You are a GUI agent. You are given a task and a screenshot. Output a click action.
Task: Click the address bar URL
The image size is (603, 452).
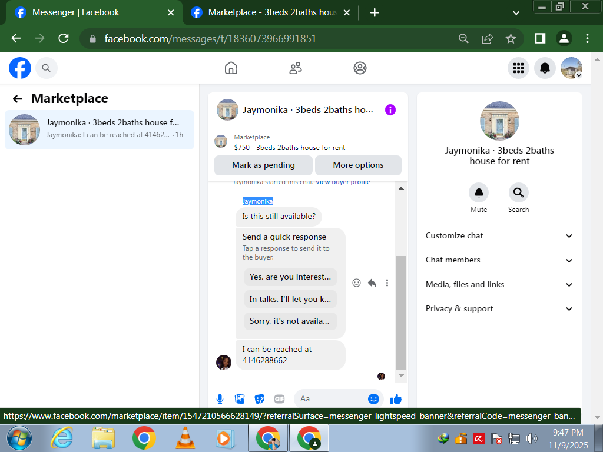click(210, 39)
